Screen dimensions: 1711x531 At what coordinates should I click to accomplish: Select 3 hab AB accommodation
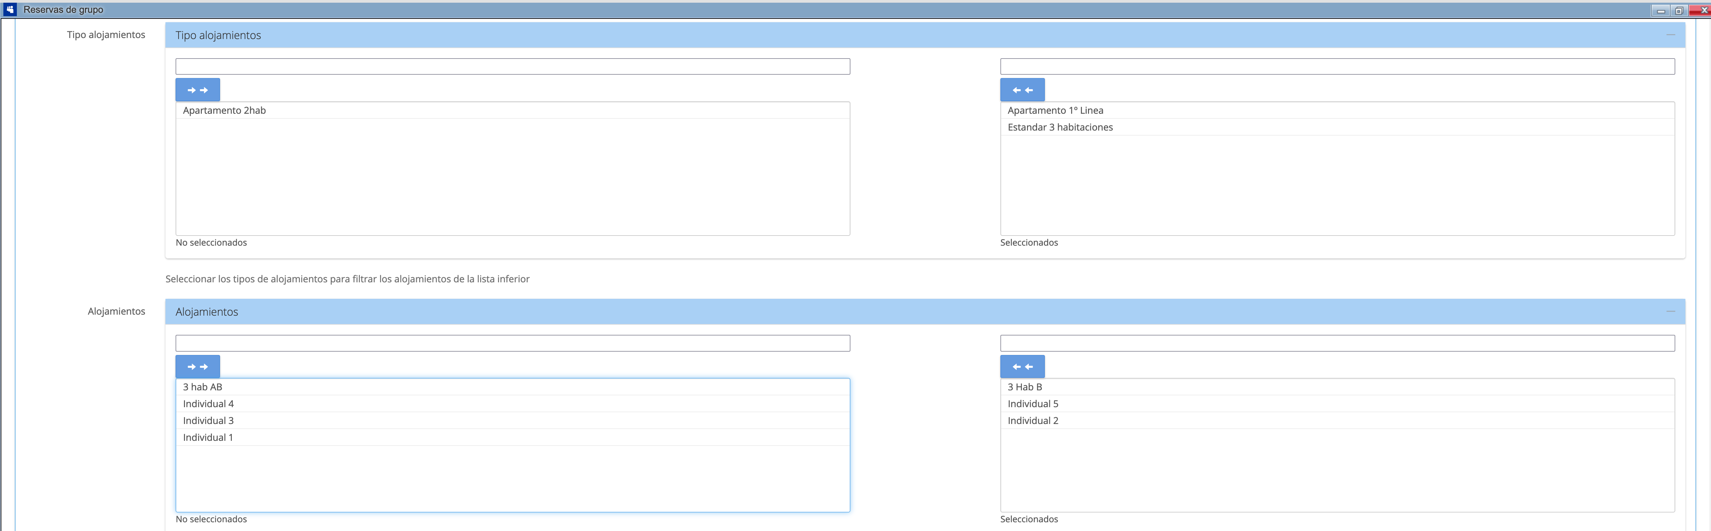(203, 387)
